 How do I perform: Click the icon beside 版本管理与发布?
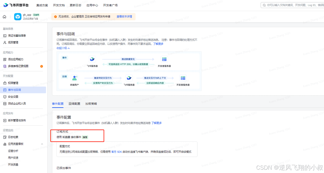(5, 120)
